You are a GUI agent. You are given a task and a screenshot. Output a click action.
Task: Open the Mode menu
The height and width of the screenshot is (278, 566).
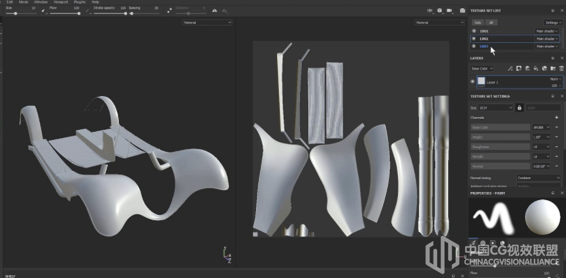click(x=23, y=2)
